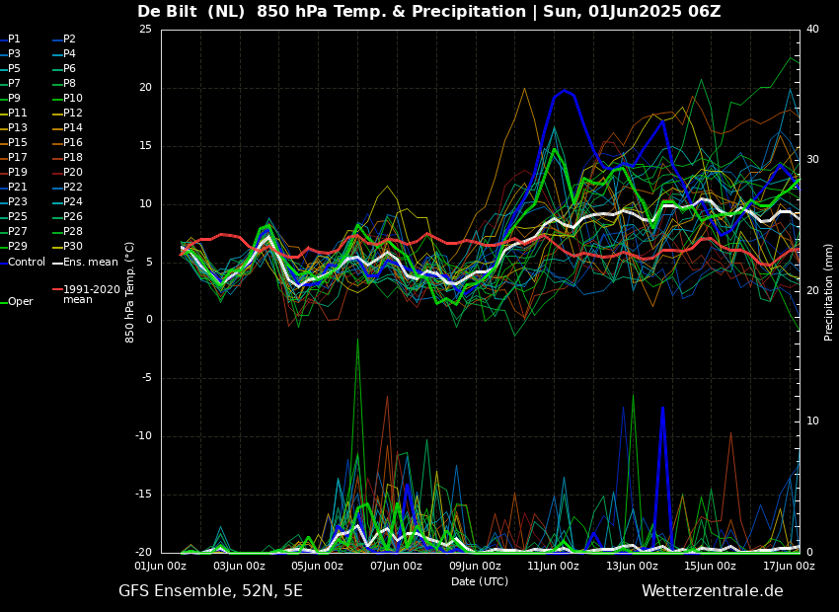Click the P5 legend entry

[10, 69]
